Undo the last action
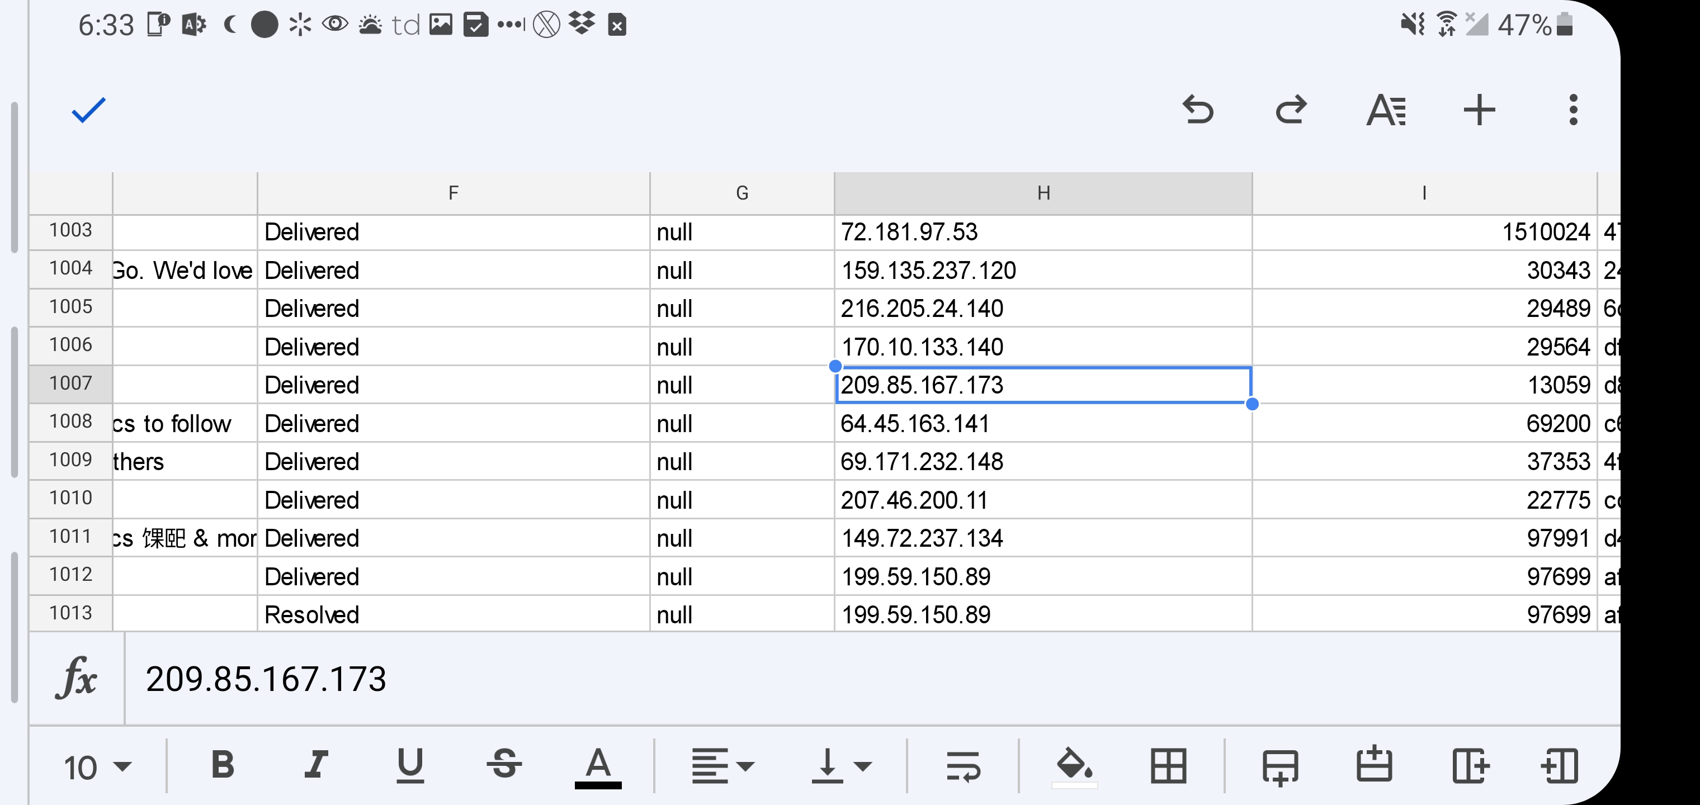Screen dimensions: 1700x805 1198,110
